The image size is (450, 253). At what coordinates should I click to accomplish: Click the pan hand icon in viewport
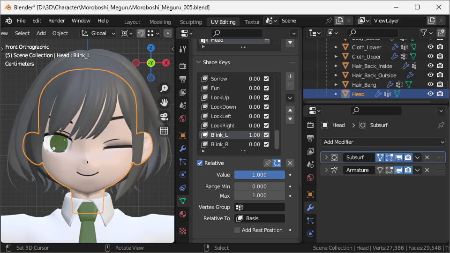[164, 102]
